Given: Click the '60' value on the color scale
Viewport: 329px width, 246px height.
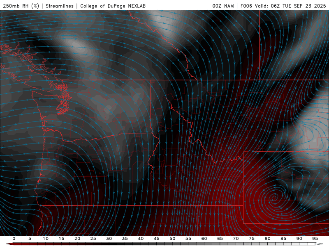Looking at the screenshot, I should (x=204, y=239).
